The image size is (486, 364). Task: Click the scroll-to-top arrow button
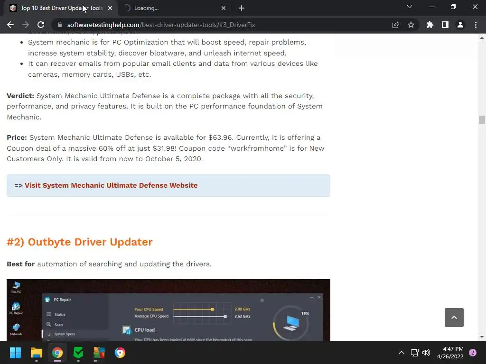click(x=454, y=318)
